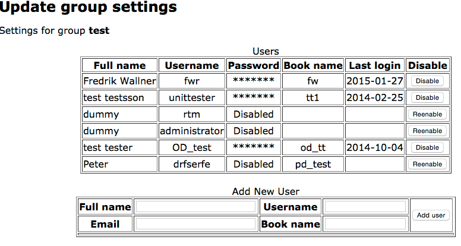Screen dimensions: 461x246
Task: Click the fw book name cell
Action: [x=313, y=81]
